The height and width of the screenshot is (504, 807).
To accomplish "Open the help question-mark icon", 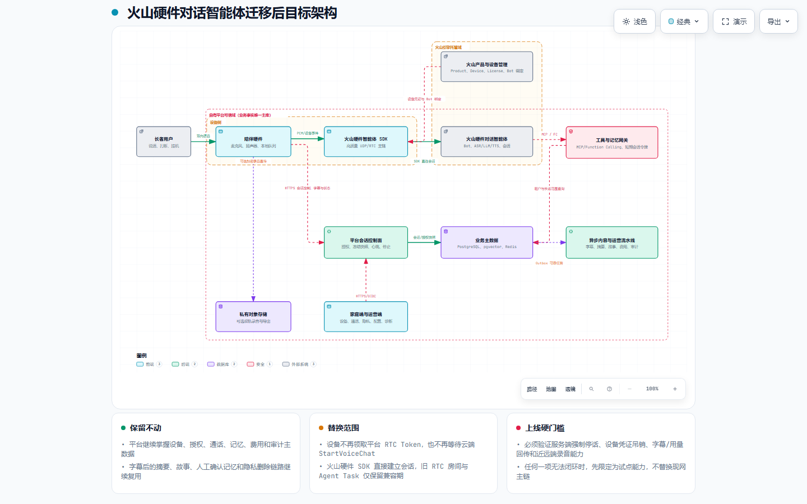I will pos(609,389).
